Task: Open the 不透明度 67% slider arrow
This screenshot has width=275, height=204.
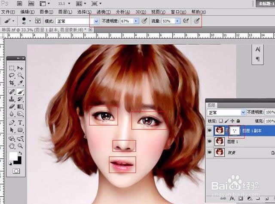Action: [x=136, y=21]
